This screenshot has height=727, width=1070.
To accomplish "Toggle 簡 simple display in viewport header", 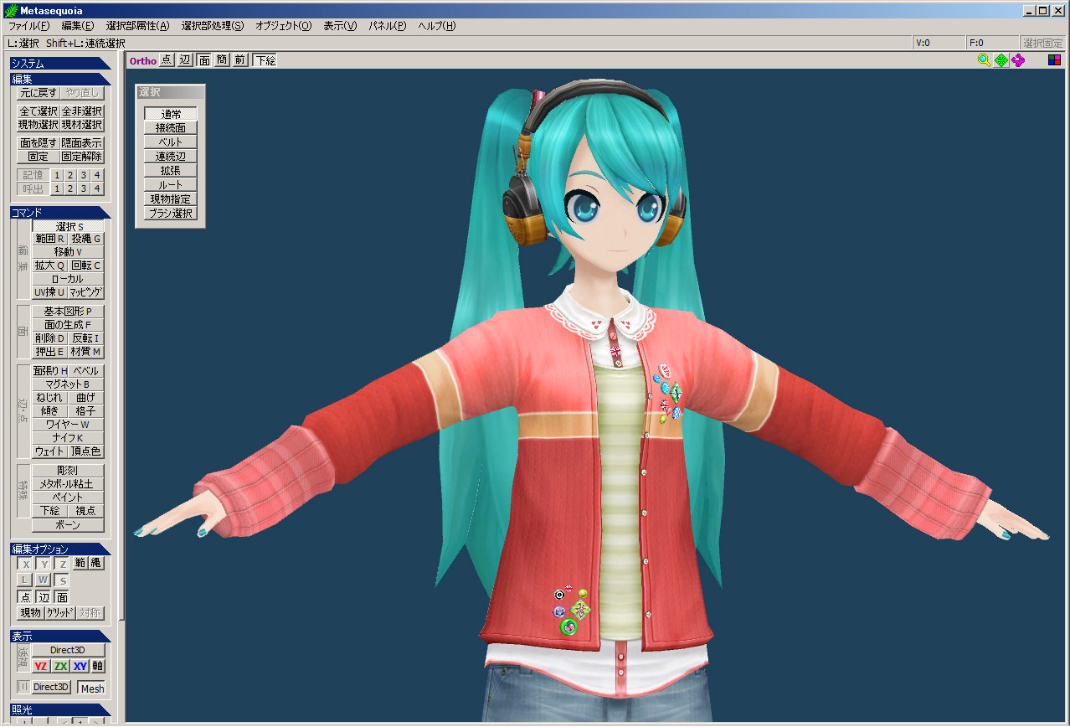I will pos(222,59).
